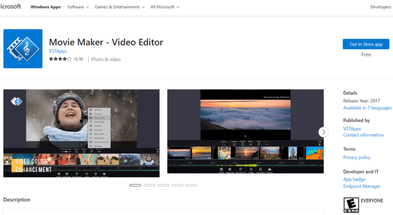Click the Free price label

pos(366,54)
